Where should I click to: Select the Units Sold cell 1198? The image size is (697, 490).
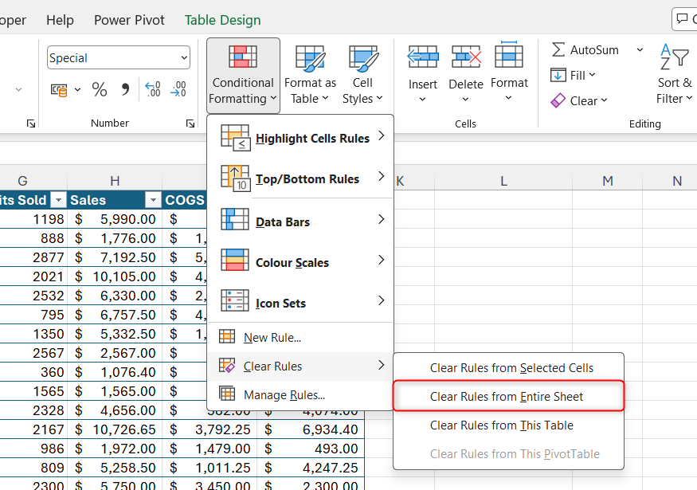[33, 219]
